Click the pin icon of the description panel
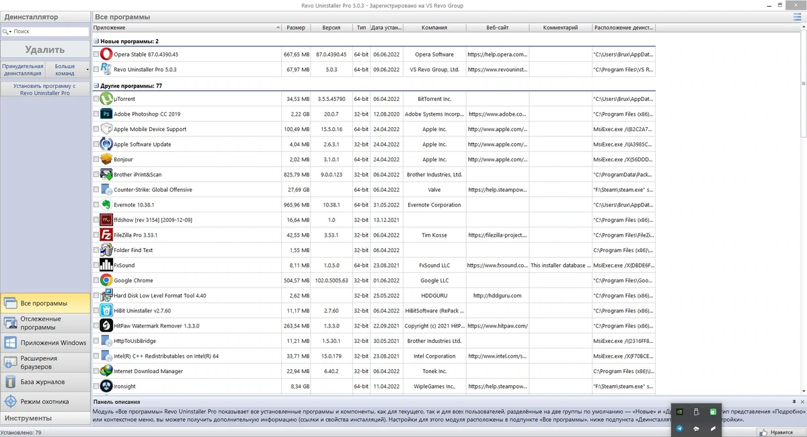The image size is (807, 437). point(793,401)
